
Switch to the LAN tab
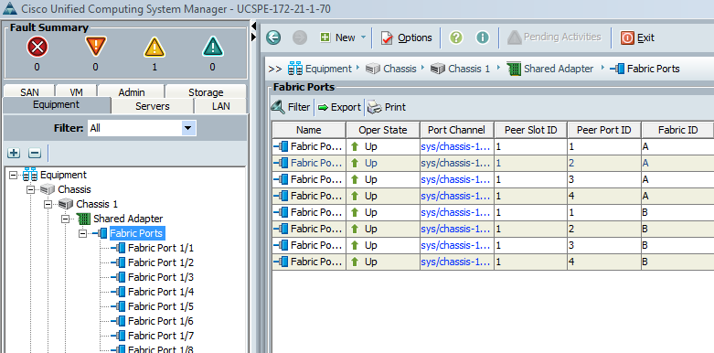click(x=221, y=106)
